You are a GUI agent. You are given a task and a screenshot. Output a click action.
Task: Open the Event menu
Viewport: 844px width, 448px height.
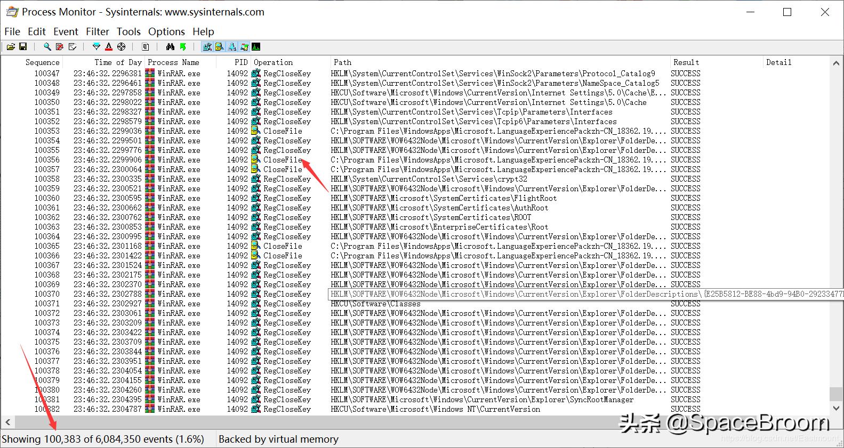click(x=66, y=31)
